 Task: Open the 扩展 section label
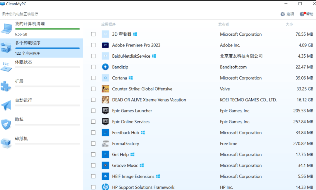point(19,81)
